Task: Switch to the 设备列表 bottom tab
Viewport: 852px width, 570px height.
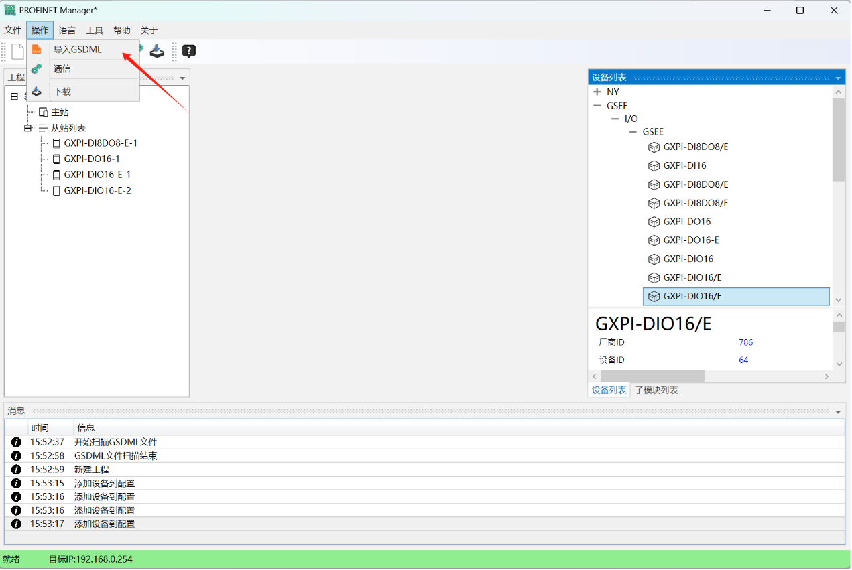Action: 609,390
